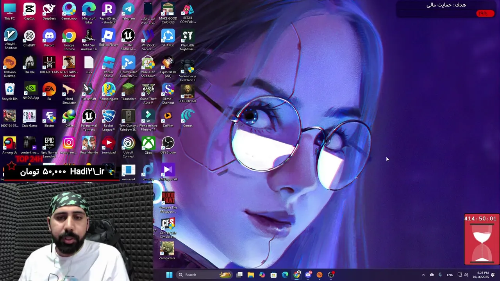The height and width of the screenshot is (281, 500).
Task: Open File Explorer from the taskbar
Action: tap(251, 275)
